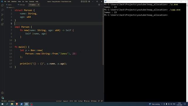The image size is (188, 106).
Task: Show errors and warnings count in status bar
Action: [x=4, y=101]
